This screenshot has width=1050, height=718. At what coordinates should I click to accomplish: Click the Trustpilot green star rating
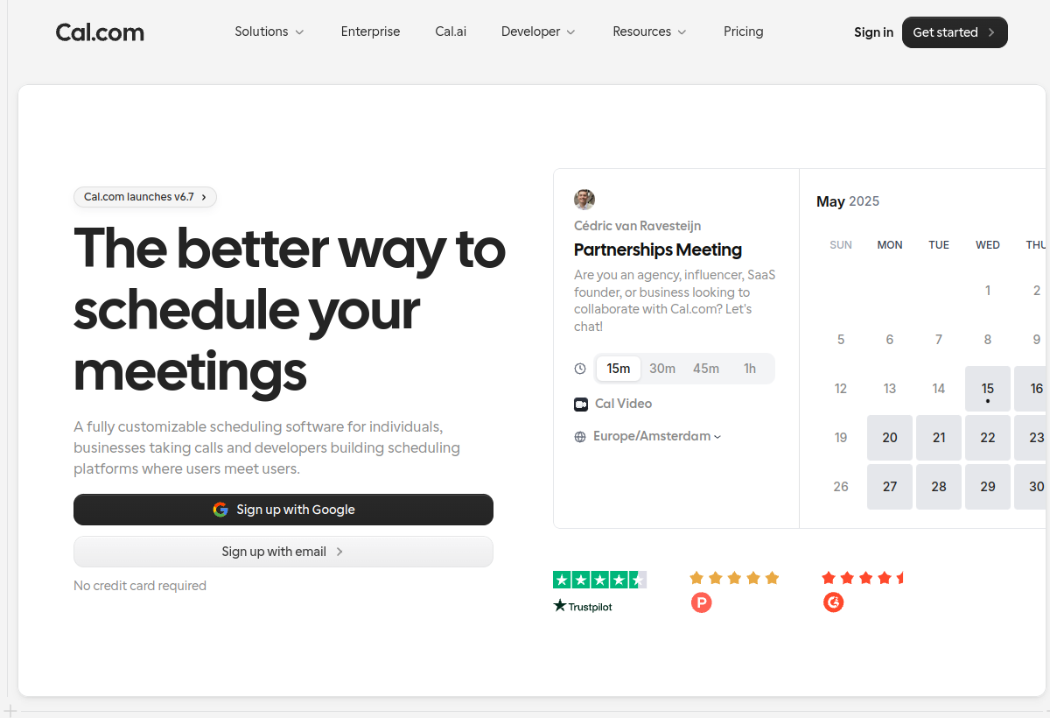coord(599,580)
